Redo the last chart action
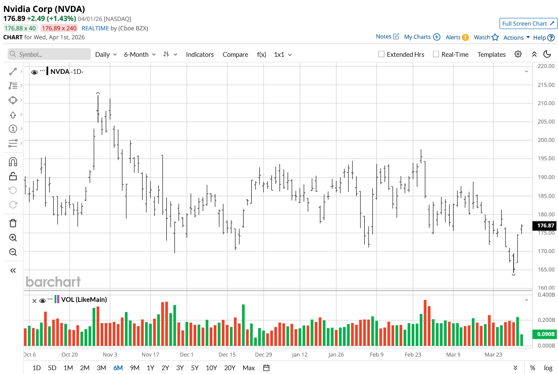 [x=13, y=205]
